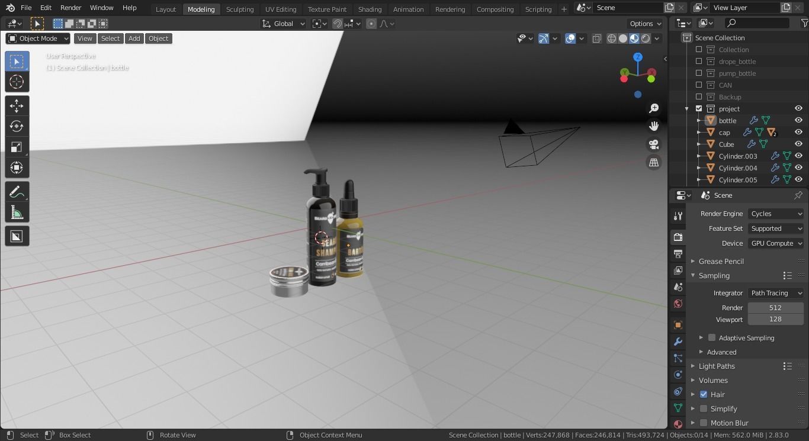The width and height of the screenshot is (809, 441).
Task: Open Object properties tab icon
Action: [678, 324]
